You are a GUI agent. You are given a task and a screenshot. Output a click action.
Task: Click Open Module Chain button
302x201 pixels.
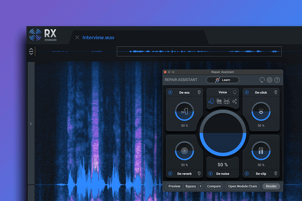[242, 186]
